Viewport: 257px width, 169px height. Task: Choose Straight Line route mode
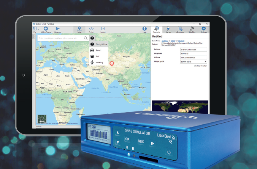(99, 44)
